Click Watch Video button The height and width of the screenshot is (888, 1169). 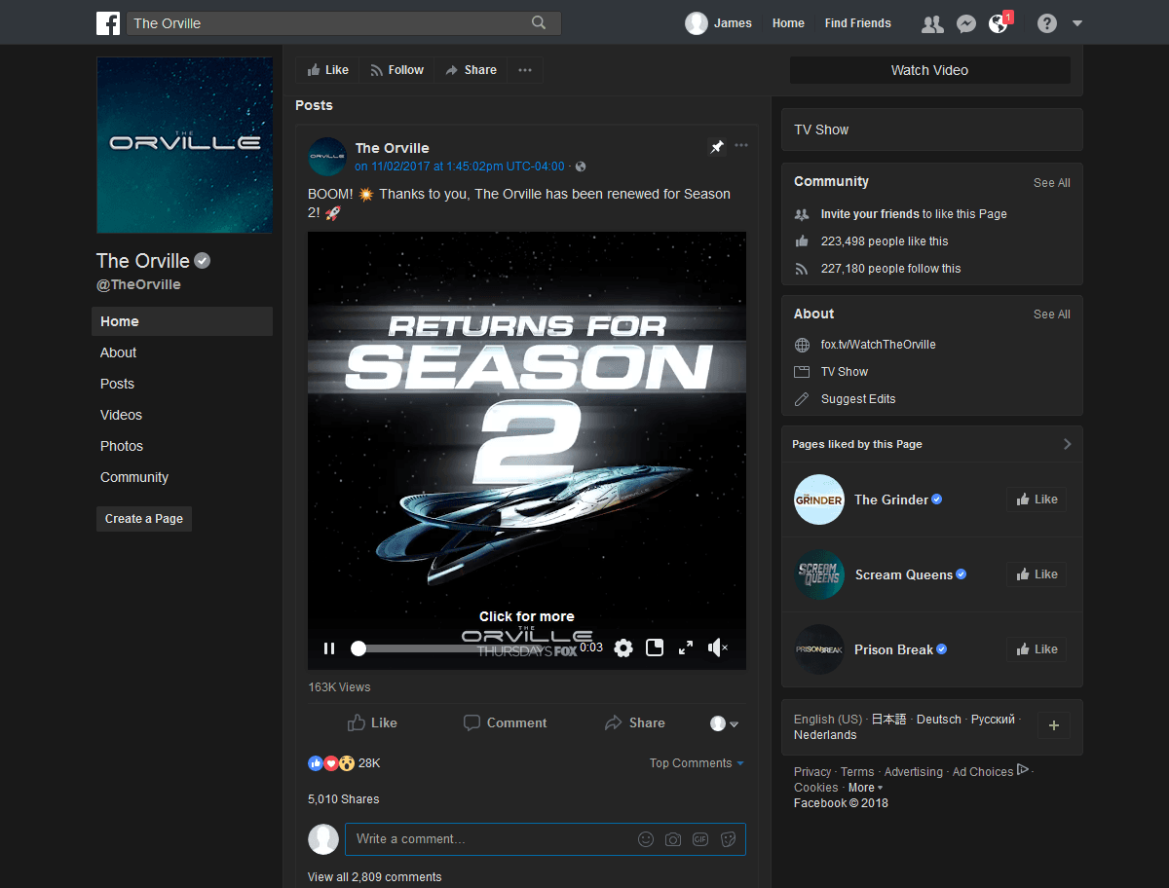[x=929, y=70]
